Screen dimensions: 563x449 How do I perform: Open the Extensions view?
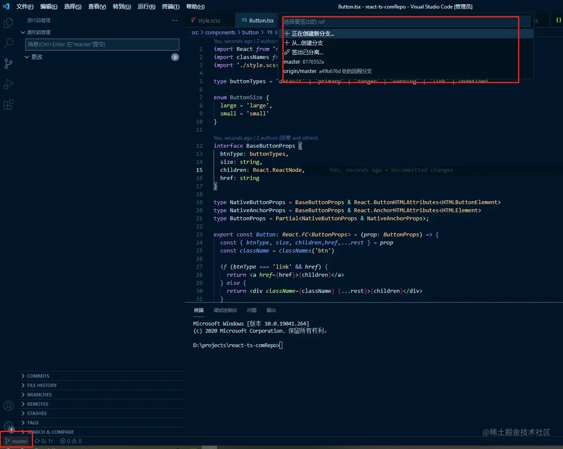8,104
